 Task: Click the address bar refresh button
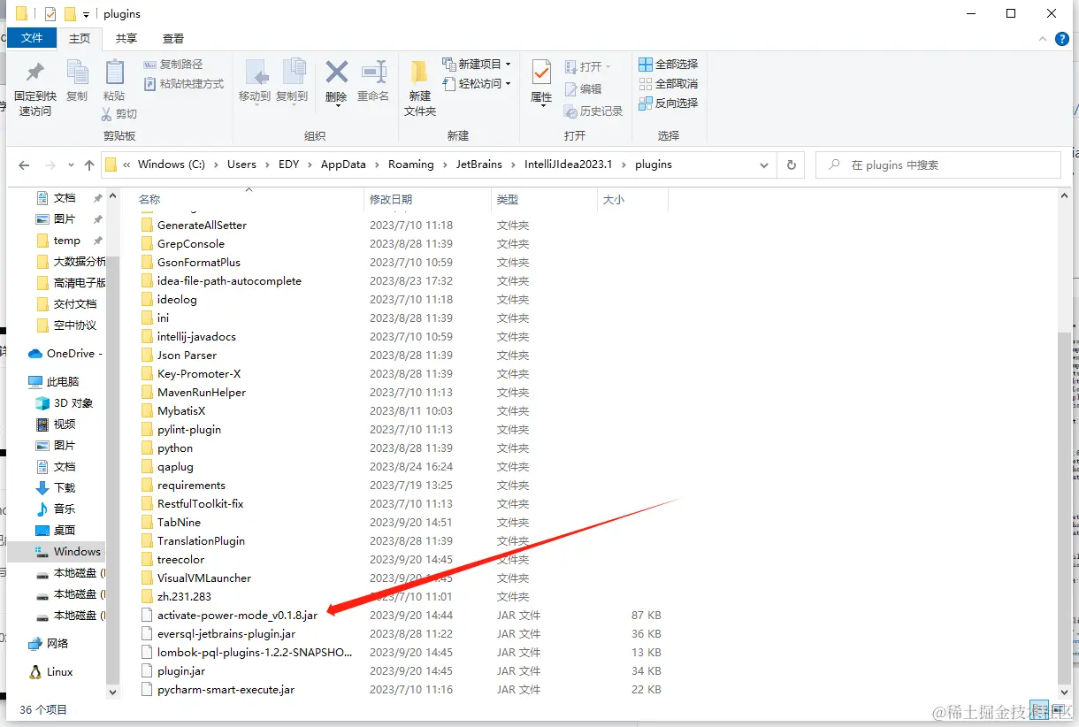point(792,165)
